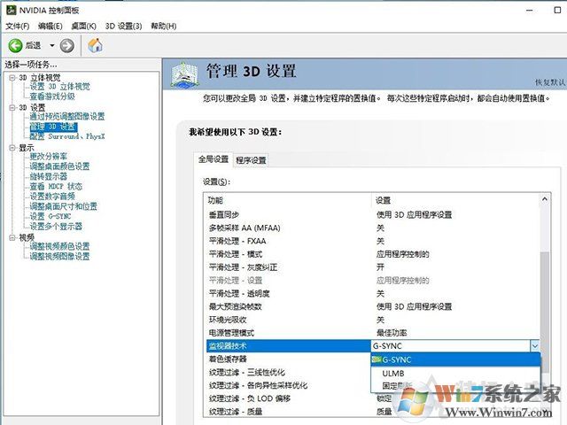Click the grey Forward arrow button
Image resolution: width=567 pixels, height=425 pixels.
click(67, 45)
